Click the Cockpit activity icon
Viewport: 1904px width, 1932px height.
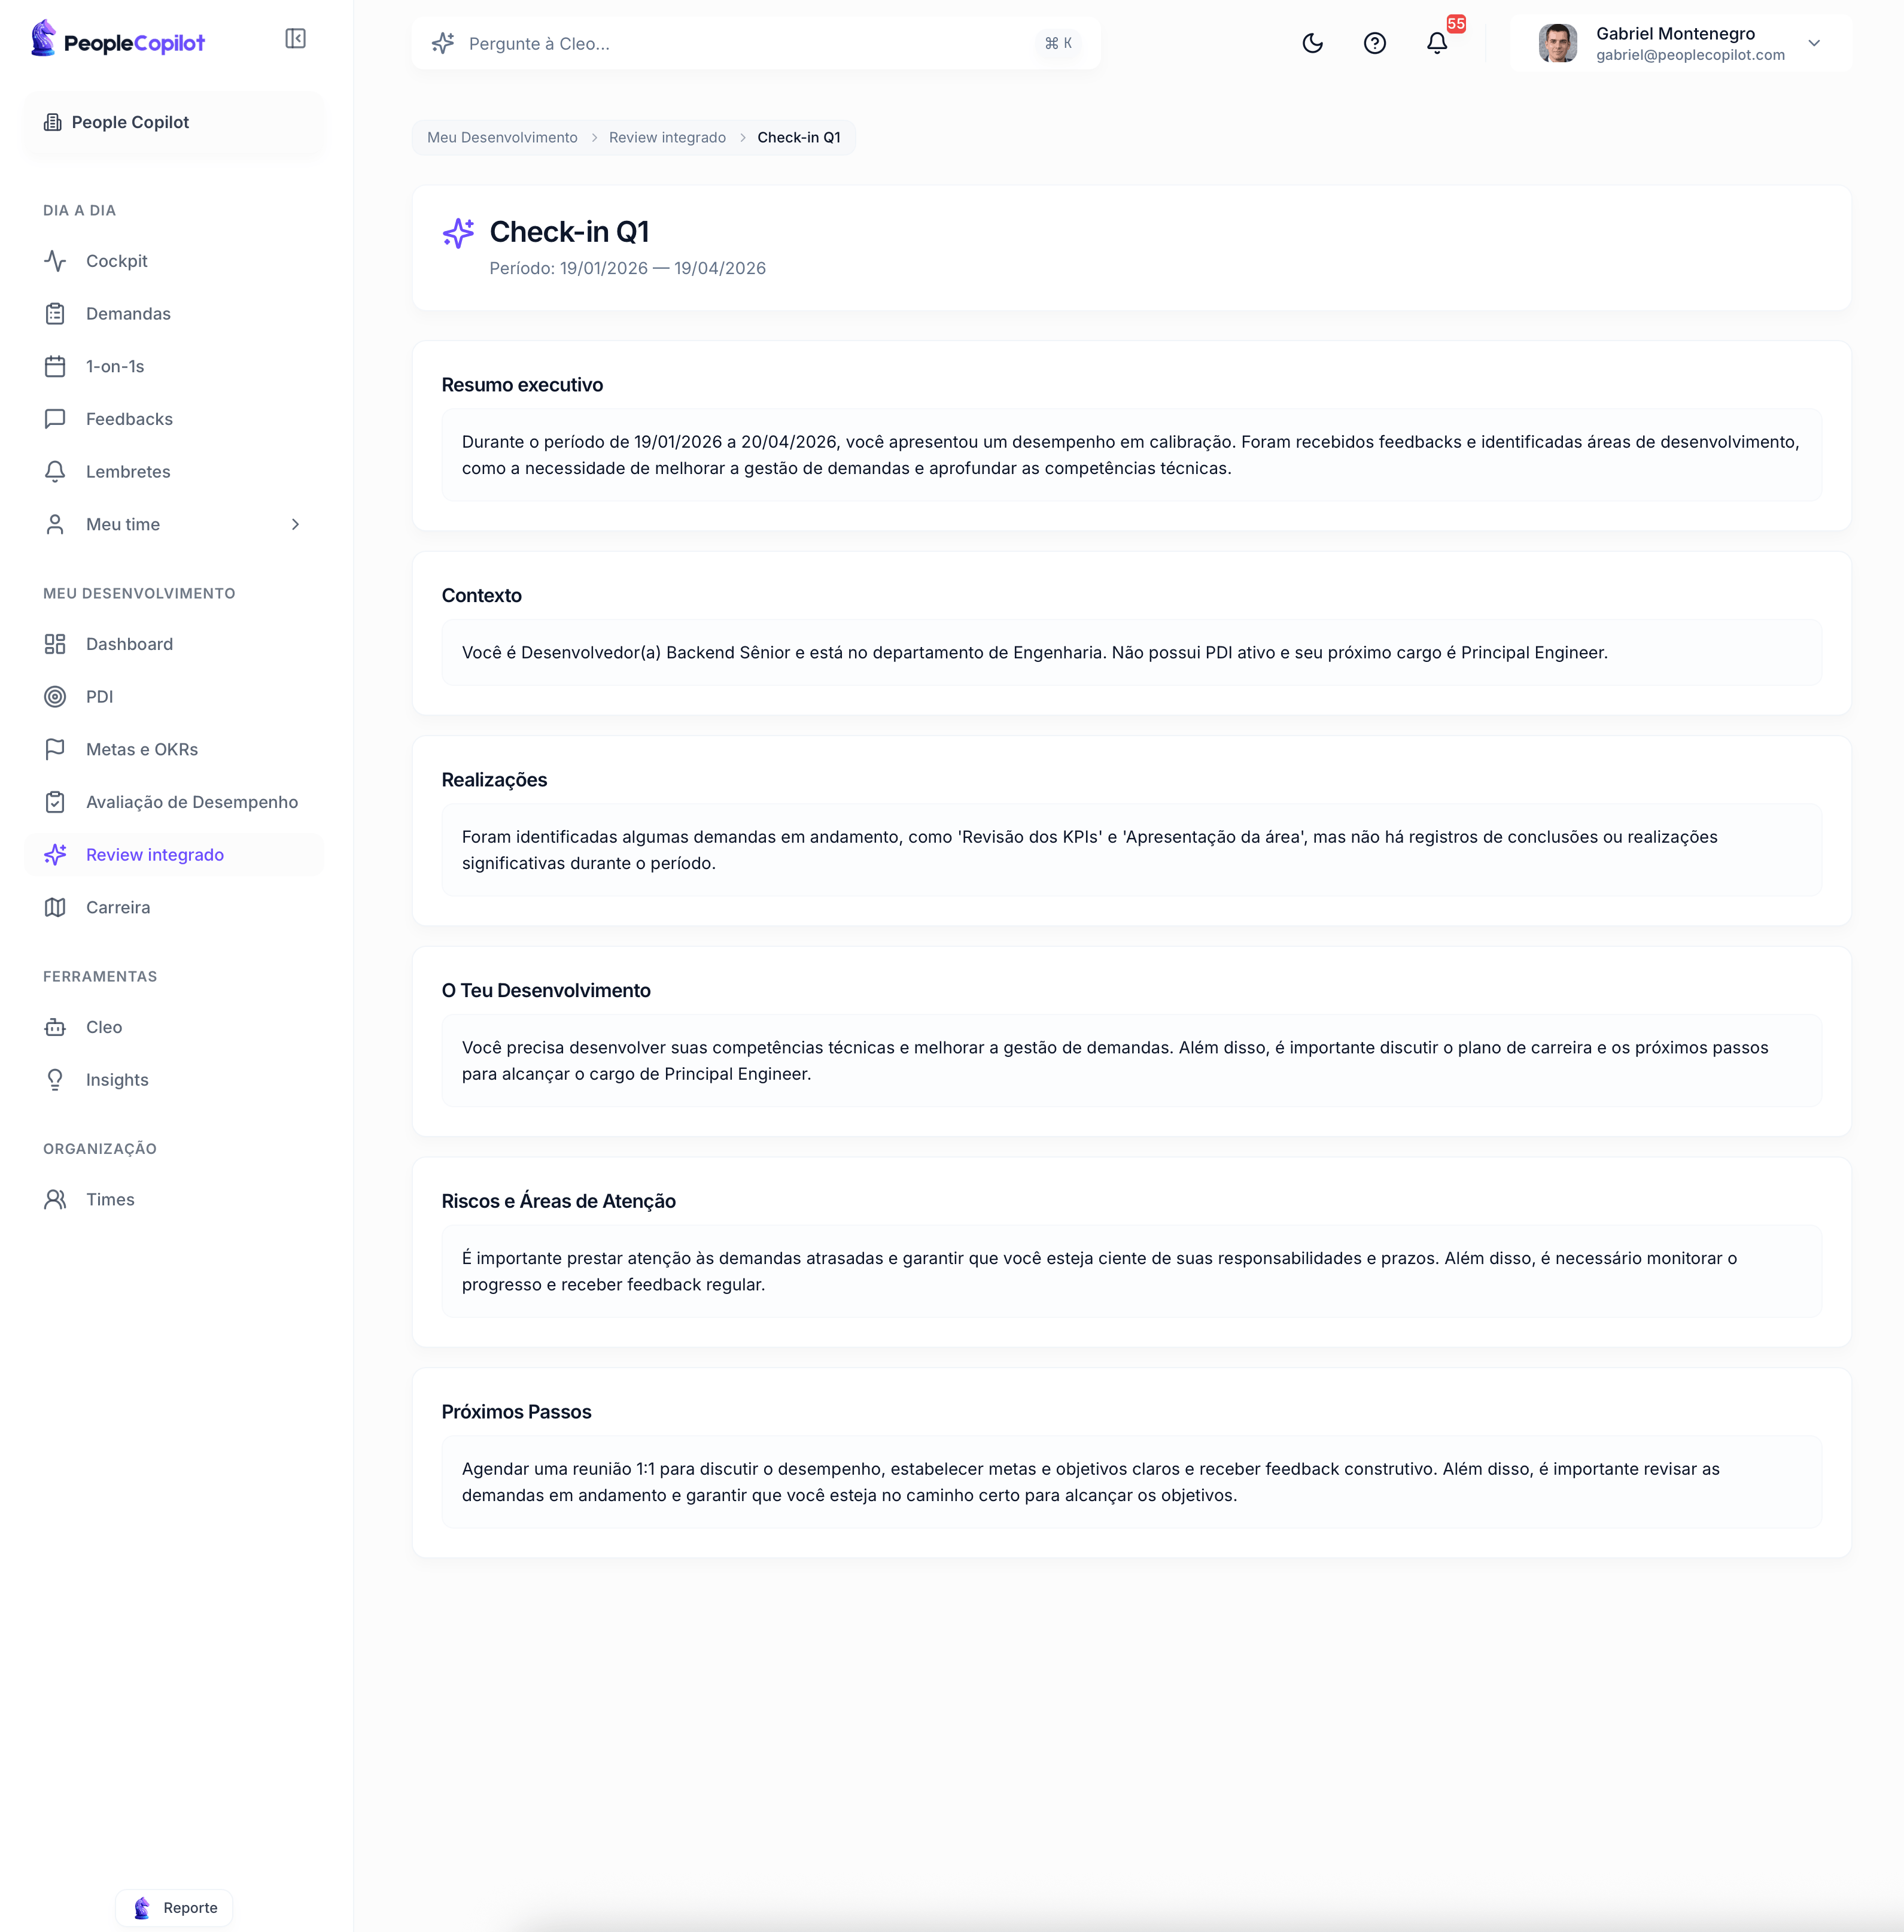pos(55,261)
